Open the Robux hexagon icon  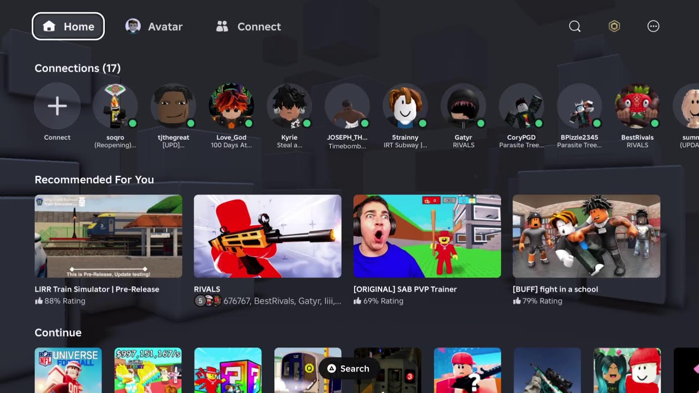(614, 26)
